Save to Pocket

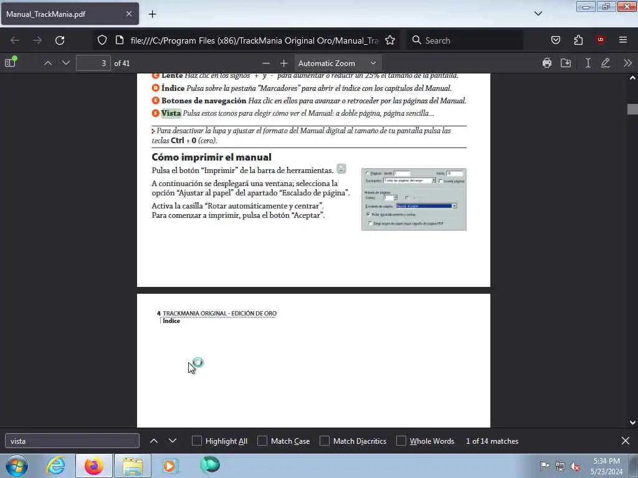[x=555, y=40]
